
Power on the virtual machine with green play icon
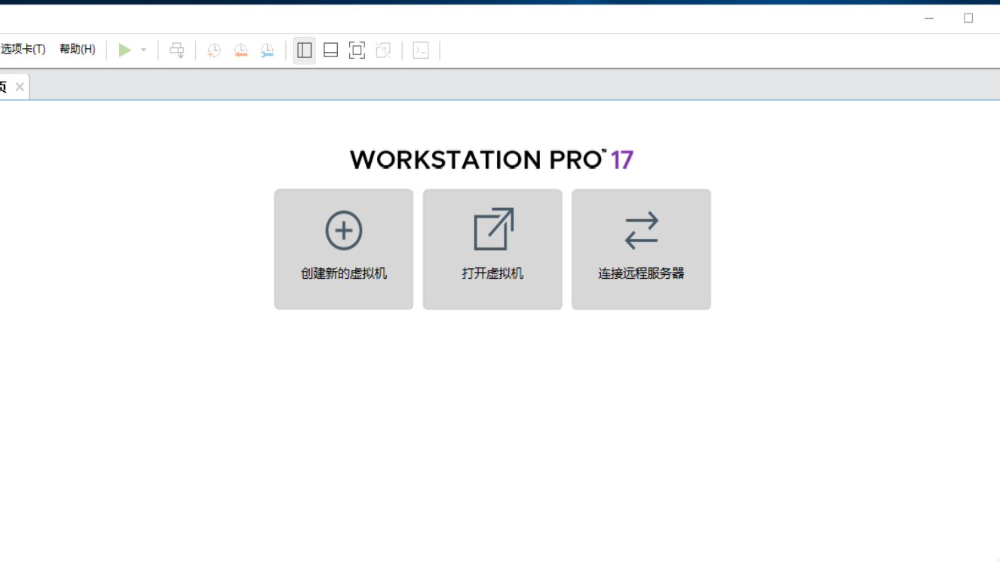click(x=125, y=50)
